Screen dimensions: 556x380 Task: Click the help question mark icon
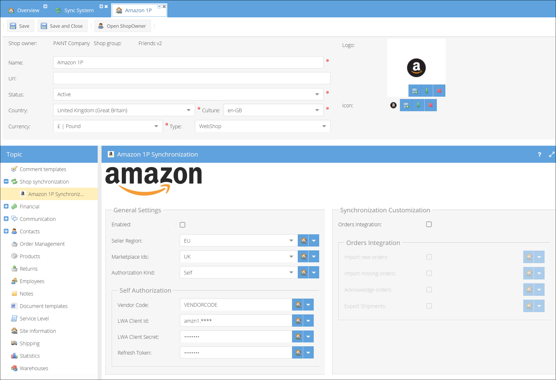539,154
